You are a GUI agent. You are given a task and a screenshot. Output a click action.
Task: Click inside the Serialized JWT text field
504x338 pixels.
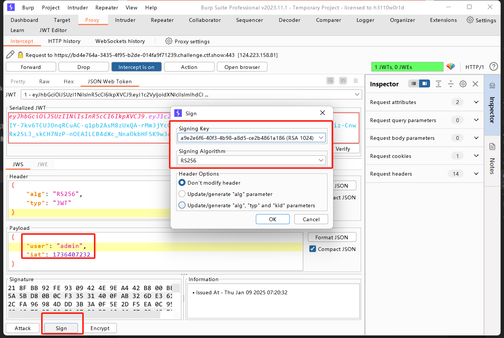tap(87, 126)
